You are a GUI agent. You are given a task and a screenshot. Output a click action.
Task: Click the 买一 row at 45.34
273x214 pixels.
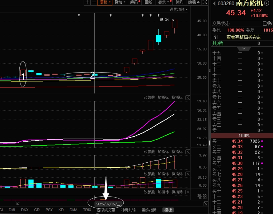pos(242,141)
